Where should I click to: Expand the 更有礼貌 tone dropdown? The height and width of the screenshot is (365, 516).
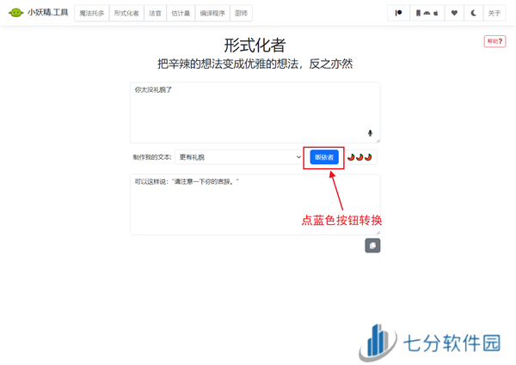tap(239, 157)
